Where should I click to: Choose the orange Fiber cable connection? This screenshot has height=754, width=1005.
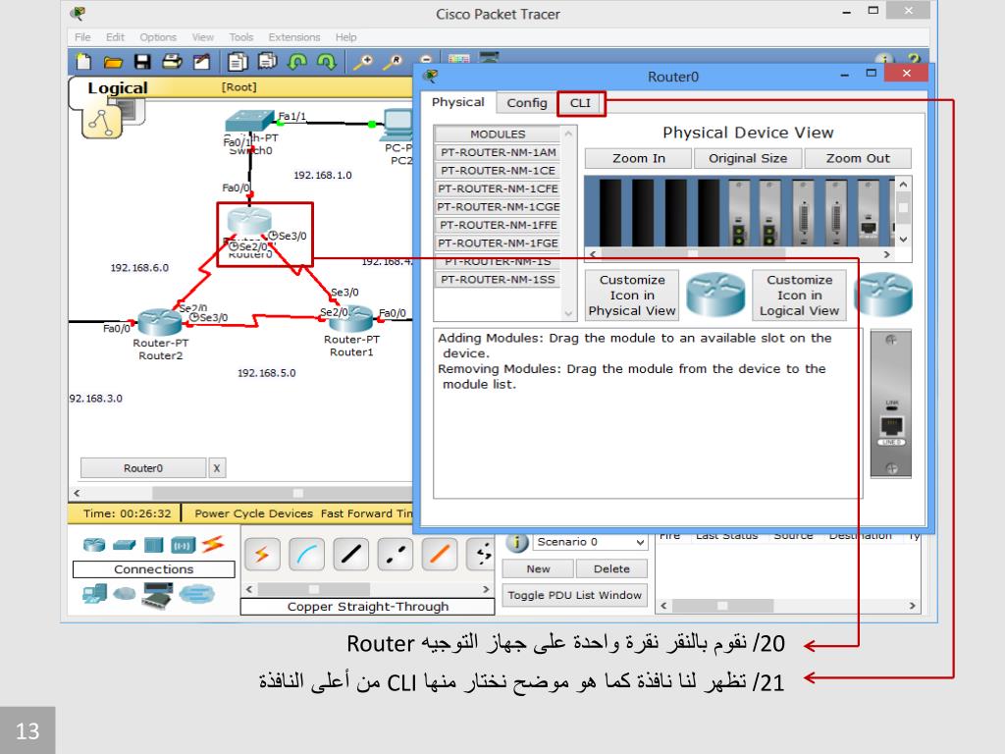pyautogui.click(x=439, y=555)
